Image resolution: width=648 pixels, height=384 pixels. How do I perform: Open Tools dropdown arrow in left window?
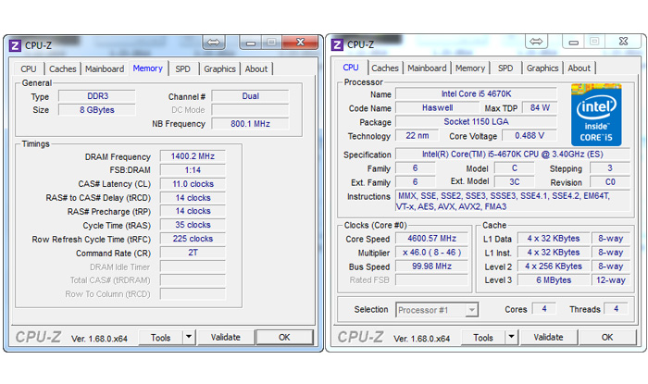tap(189, 337)
